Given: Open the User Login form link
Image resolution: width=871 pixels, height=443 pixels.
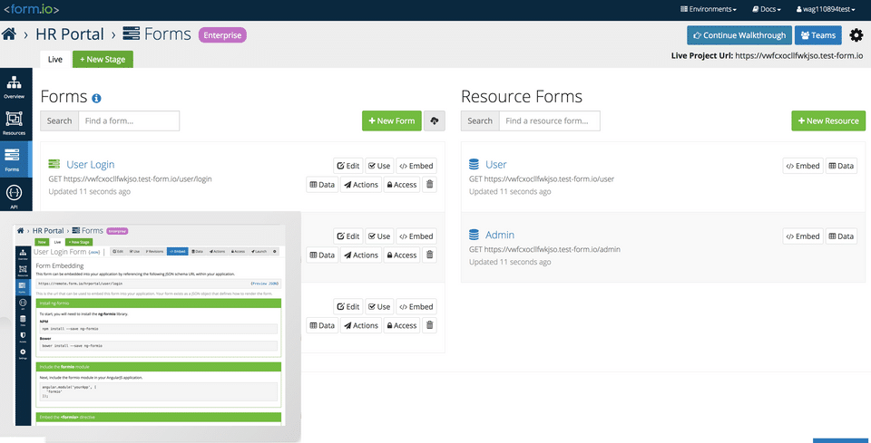Looking at the screenshot, I should (x=91, y=164).
